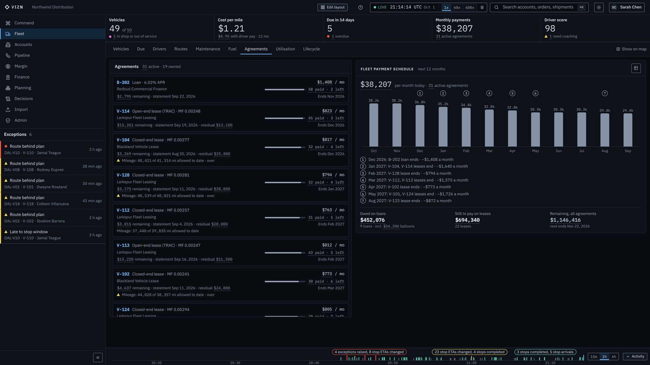This screenshot has height=365, width=650.
Task: Open Route behind plan for Rodney Dupree
Action: click(x=53, y=167)
